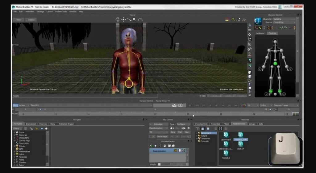Click the Character Controls logo icon
Viewport: 316px width, 173px height.
point(258,21)
